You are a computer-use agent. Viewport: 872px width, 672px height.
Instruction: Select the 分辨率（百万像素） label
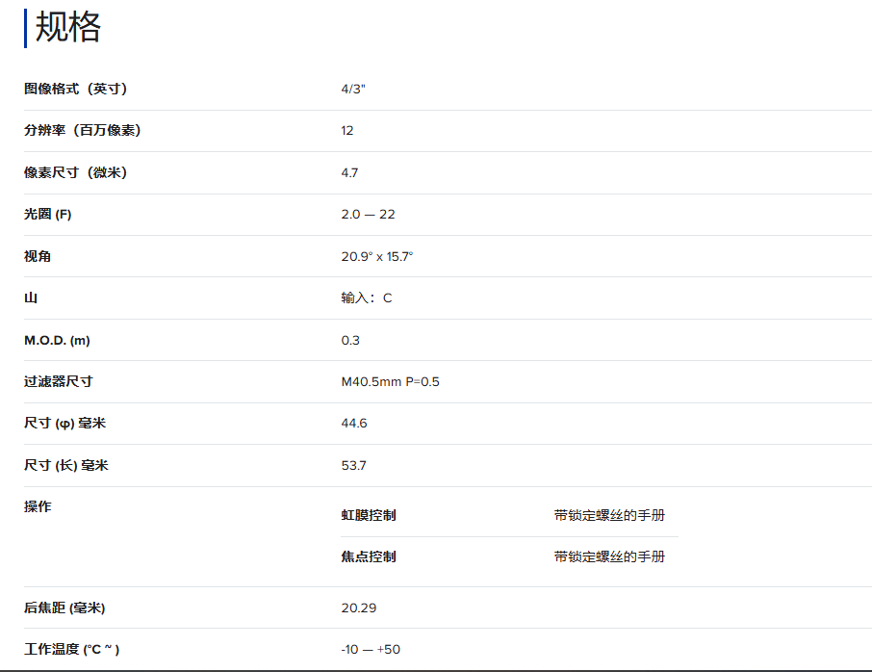click(82, 131)
